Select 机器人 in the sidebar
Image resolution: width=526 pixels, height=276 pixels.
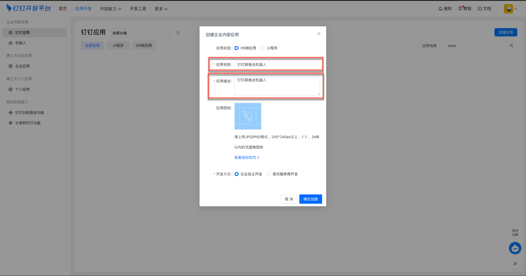click(x=35, y=43)
